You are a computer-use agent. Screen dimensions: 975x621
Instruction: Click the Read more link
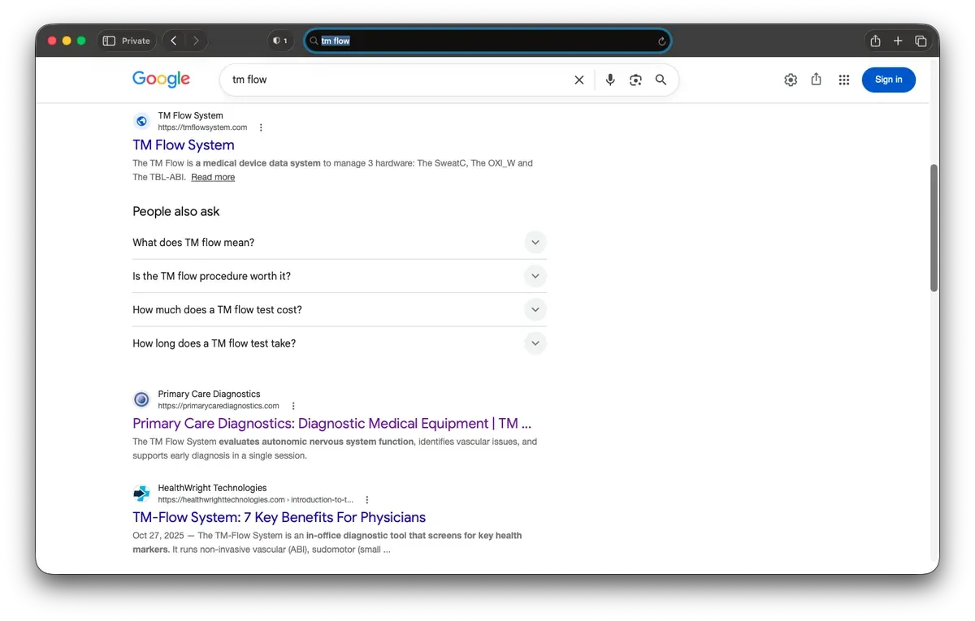click(x=213, y=177)
